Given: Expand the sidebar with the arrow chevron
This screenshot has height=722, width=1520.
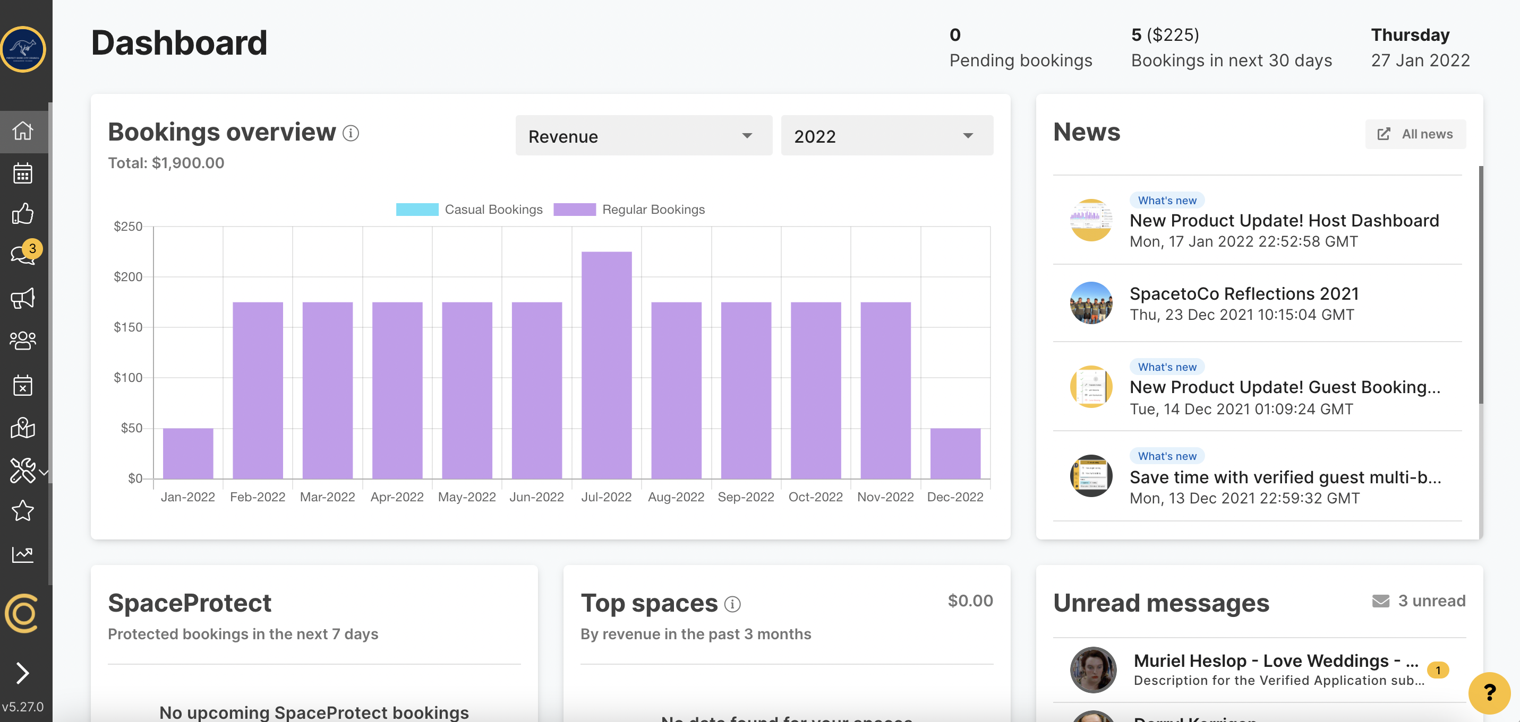Looking at the screenshot, I should coord(23,672).
